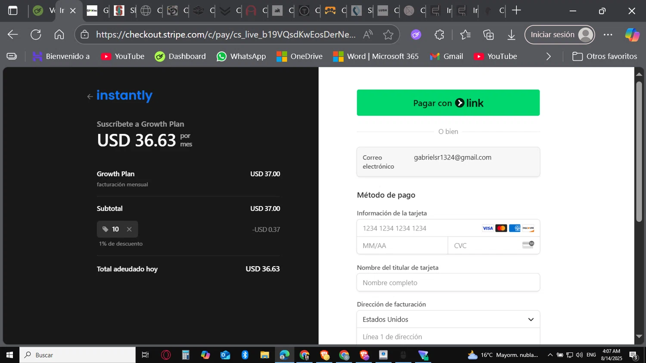
Task: Click the vertical scrollbar thumb
Action: [639, 151]
